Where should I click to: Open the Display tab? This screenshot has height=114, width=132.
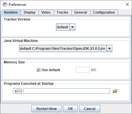tap(29, 12)
